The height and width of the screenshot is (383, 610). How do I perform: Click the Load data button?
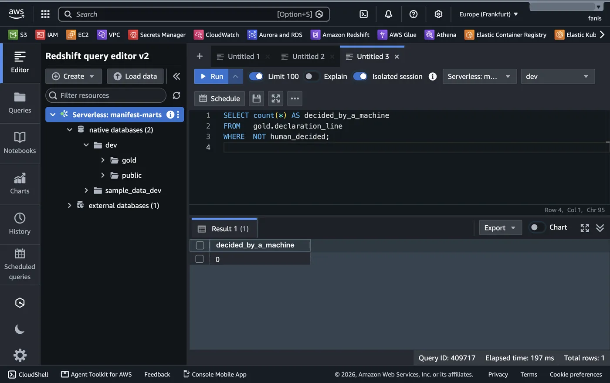click(135, 76)
